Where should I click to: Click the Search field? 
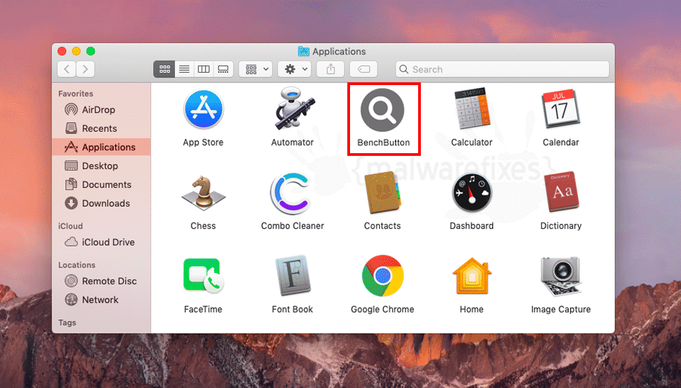point(503,69)
